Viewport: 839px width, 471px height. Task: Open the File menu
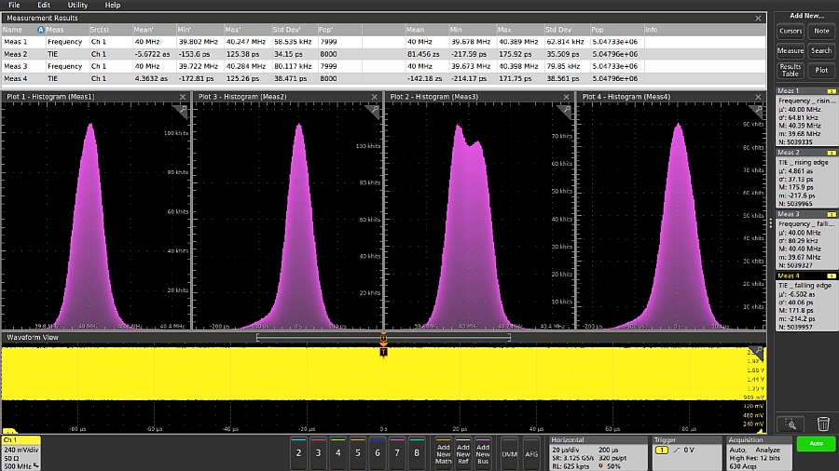point(13,6)
